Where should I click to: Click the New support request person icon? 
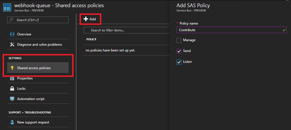[12, 122]
